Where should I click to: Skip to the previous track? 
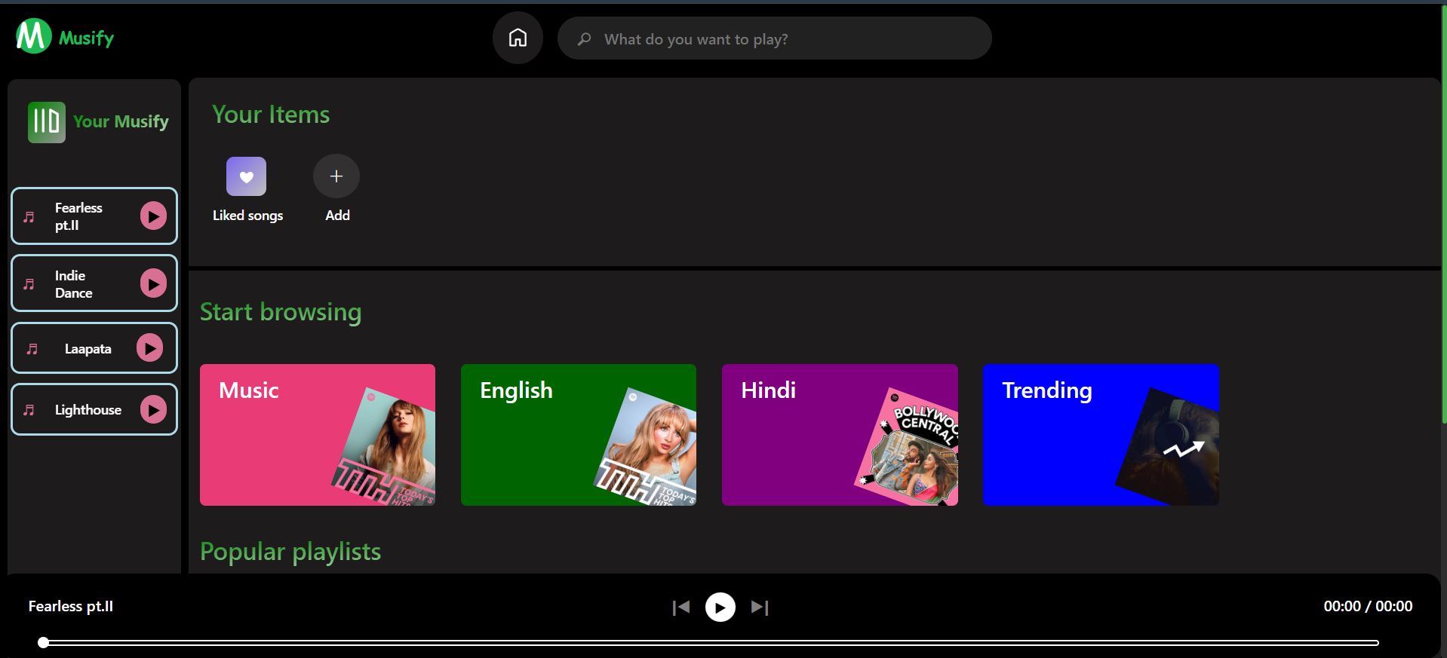tap(681, 607)
